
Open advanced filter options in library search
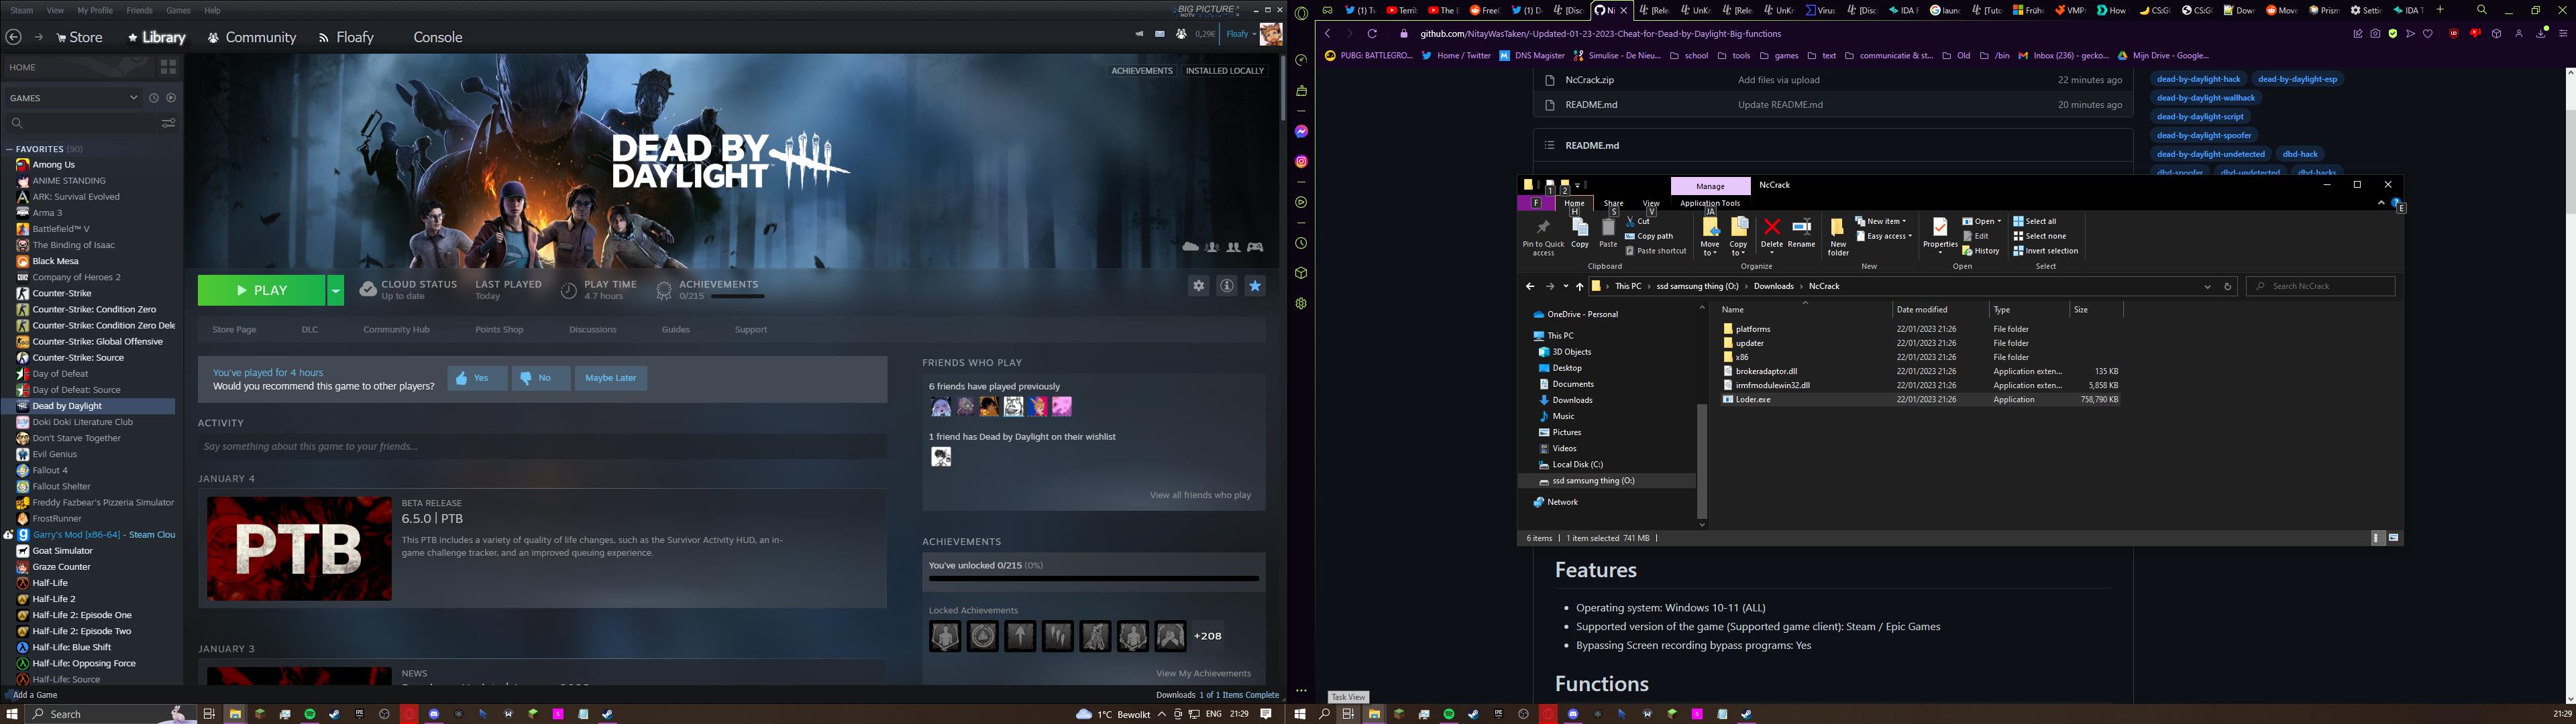click(x=168, y=123)
